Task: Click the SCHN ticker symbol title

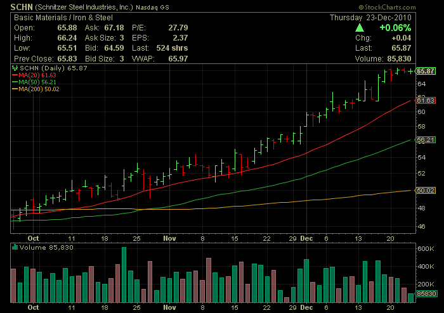Action: [22, 7]
